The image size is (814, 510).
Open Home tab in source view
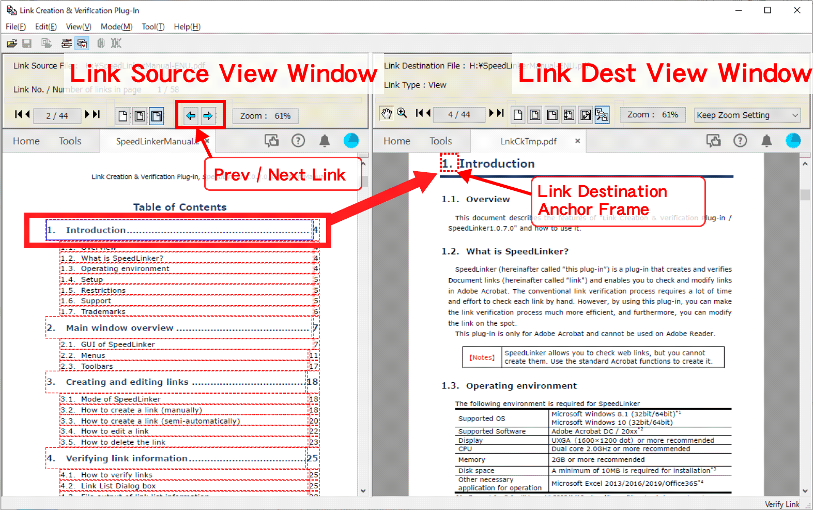tap(26, 141)
